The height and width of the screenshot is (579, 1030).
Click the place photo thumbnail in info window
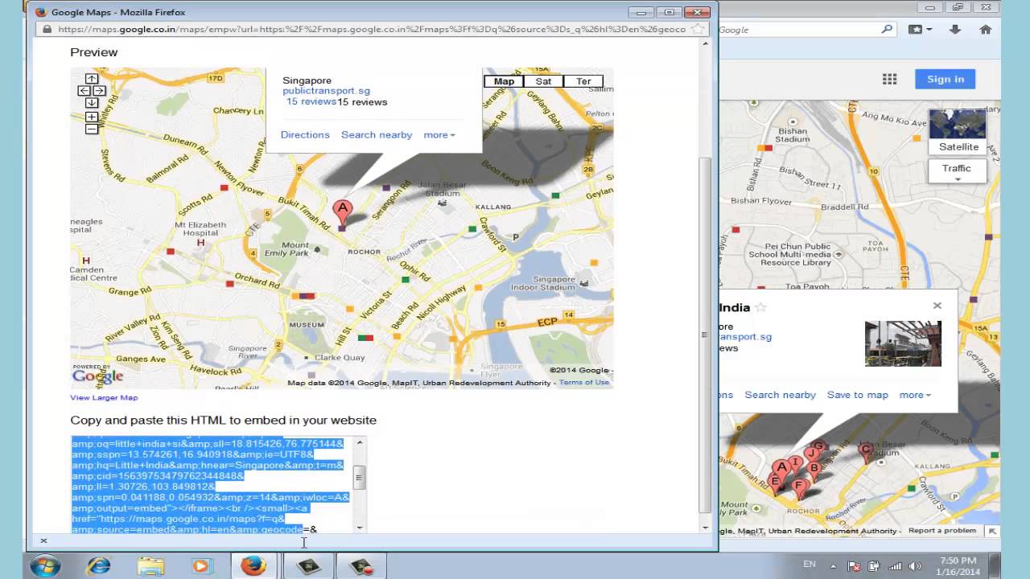click(x=903, y=343)
